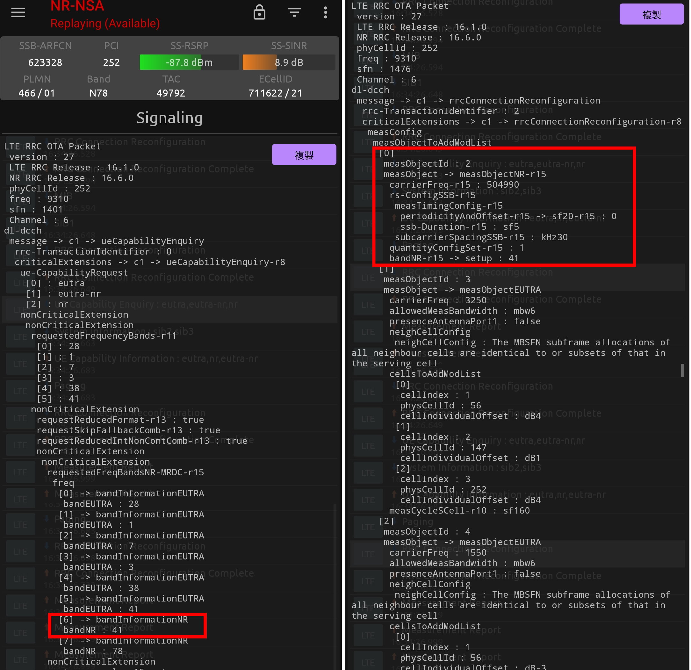
Task: Click the PCI value 252
Action: [x=112, y=62]
